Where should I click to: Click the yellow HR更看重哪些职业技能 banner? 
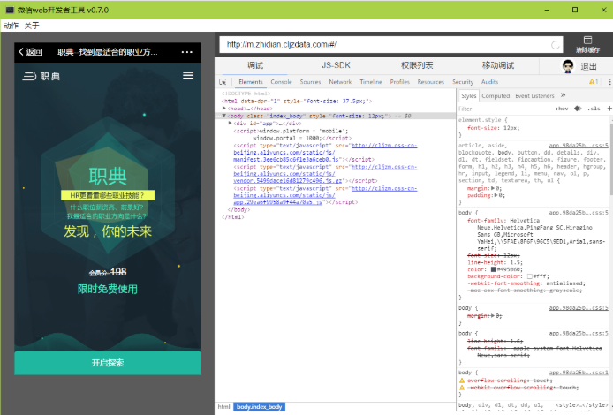[x=108, y=195]
